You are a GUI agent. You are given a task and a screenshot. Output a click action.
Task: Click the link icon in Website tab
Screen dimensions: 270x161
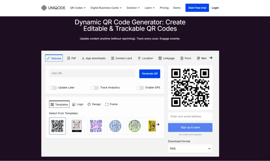click(x=49, y=58)
